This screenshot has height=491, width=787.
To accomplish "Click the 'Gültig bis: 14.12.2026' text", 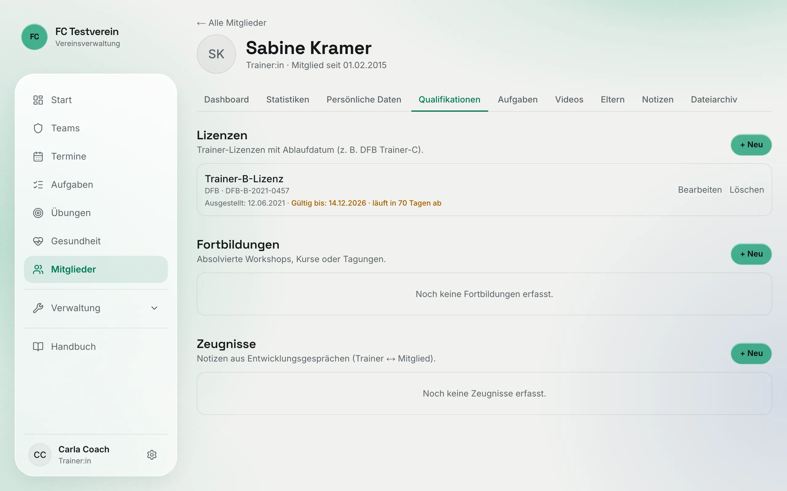I will [328, 203].
